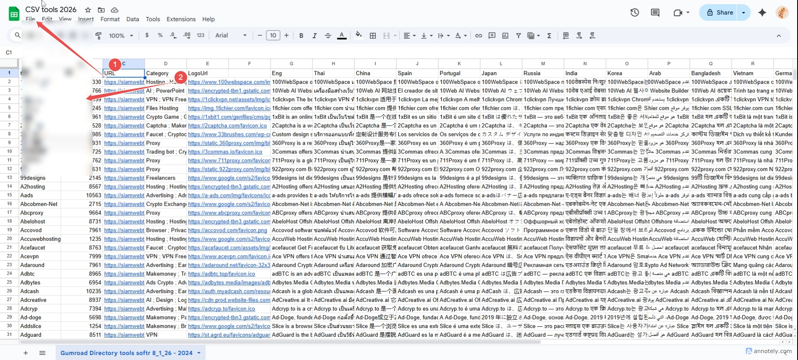The width and height of the screenshot is (798, 360).
Task: Open the functions sigma button
Action: pos(549,35)
